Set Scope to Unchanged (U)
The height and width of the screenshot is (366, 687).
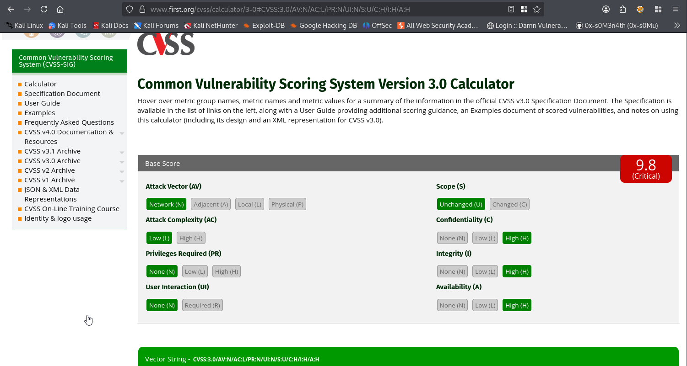[x=461, y=204]
